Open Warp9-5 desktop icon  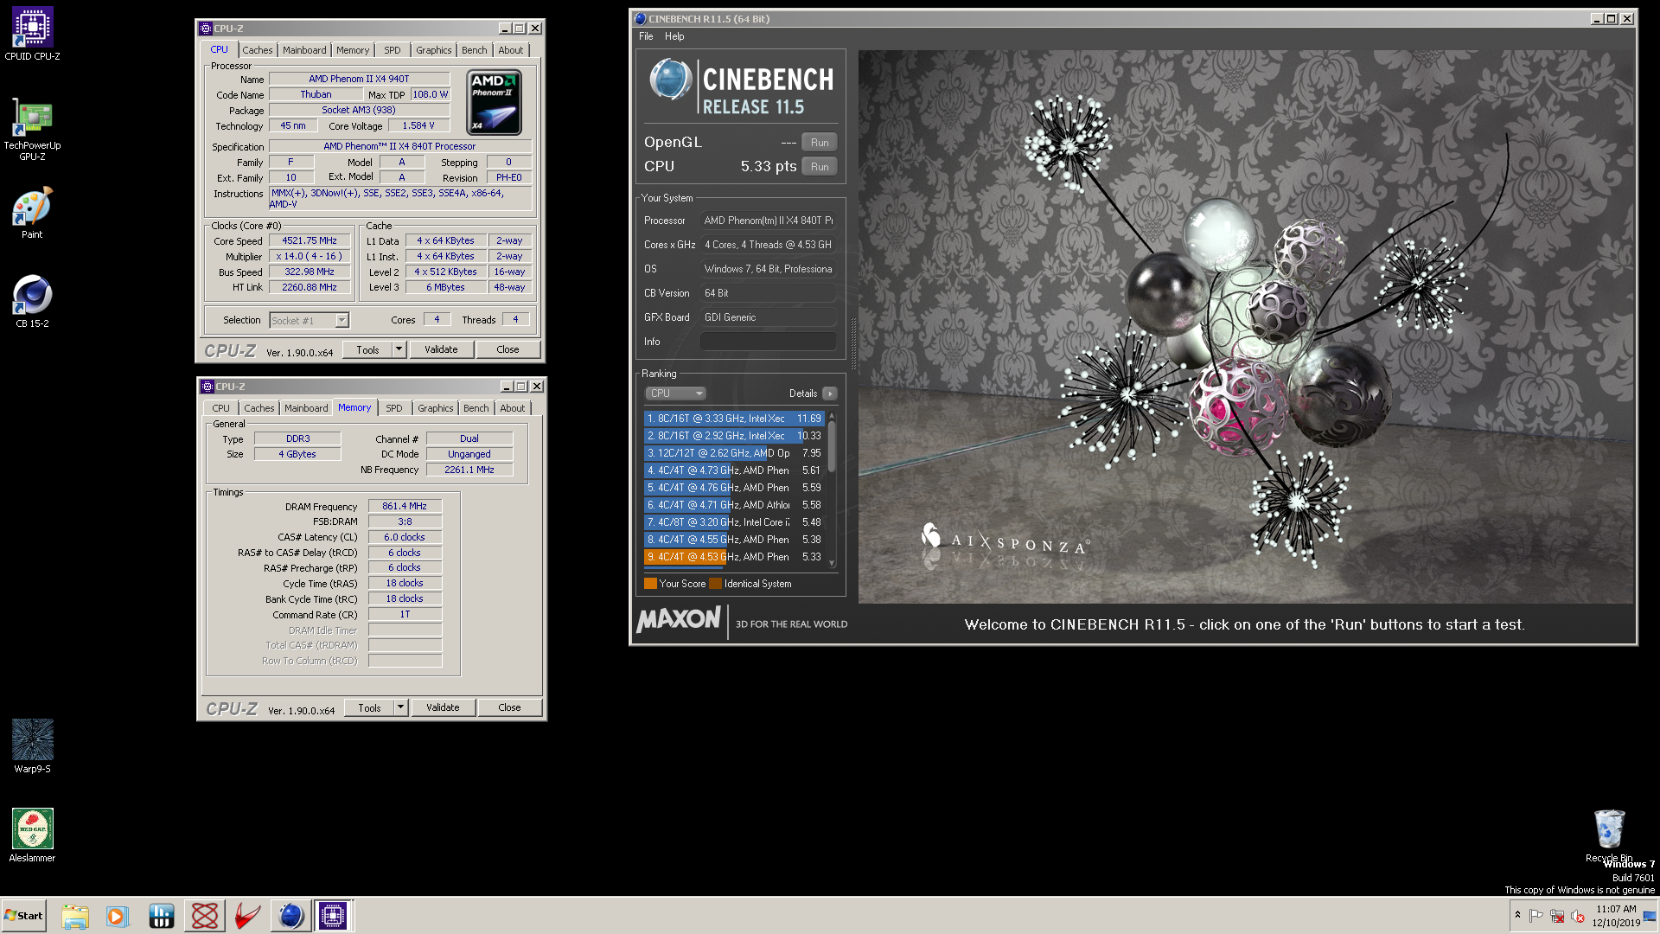click(x=32, y=746)
